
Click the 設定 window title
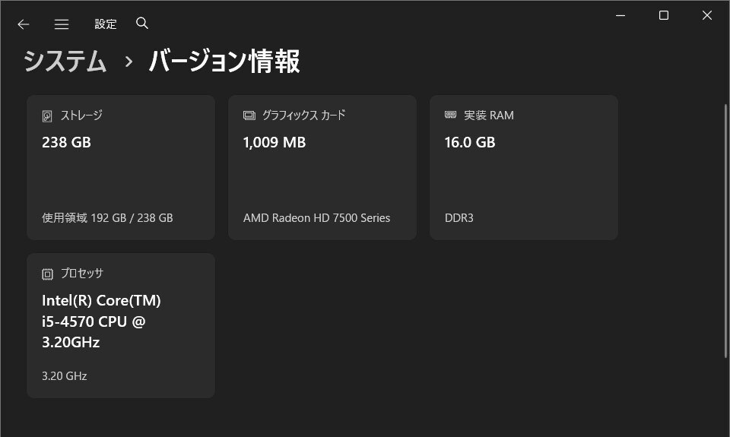coord(106,24)
